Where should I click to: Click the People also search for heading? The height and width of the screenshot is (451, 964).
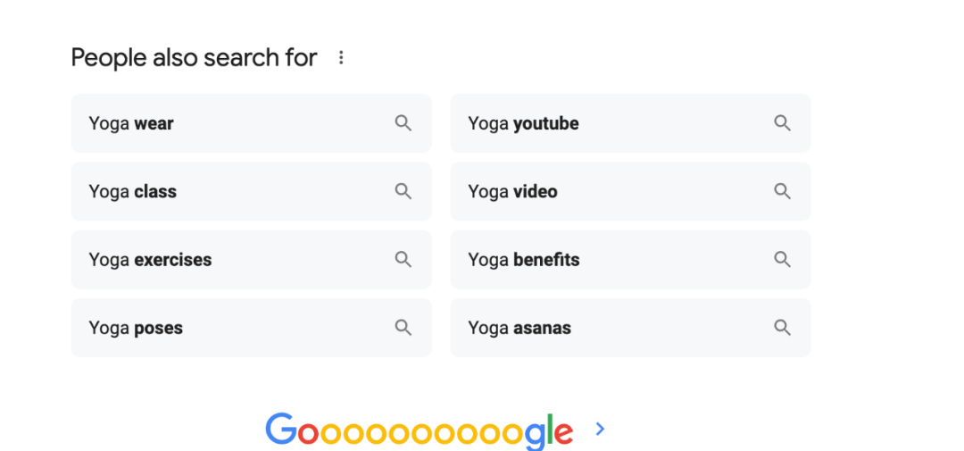[x=194, y=58]
